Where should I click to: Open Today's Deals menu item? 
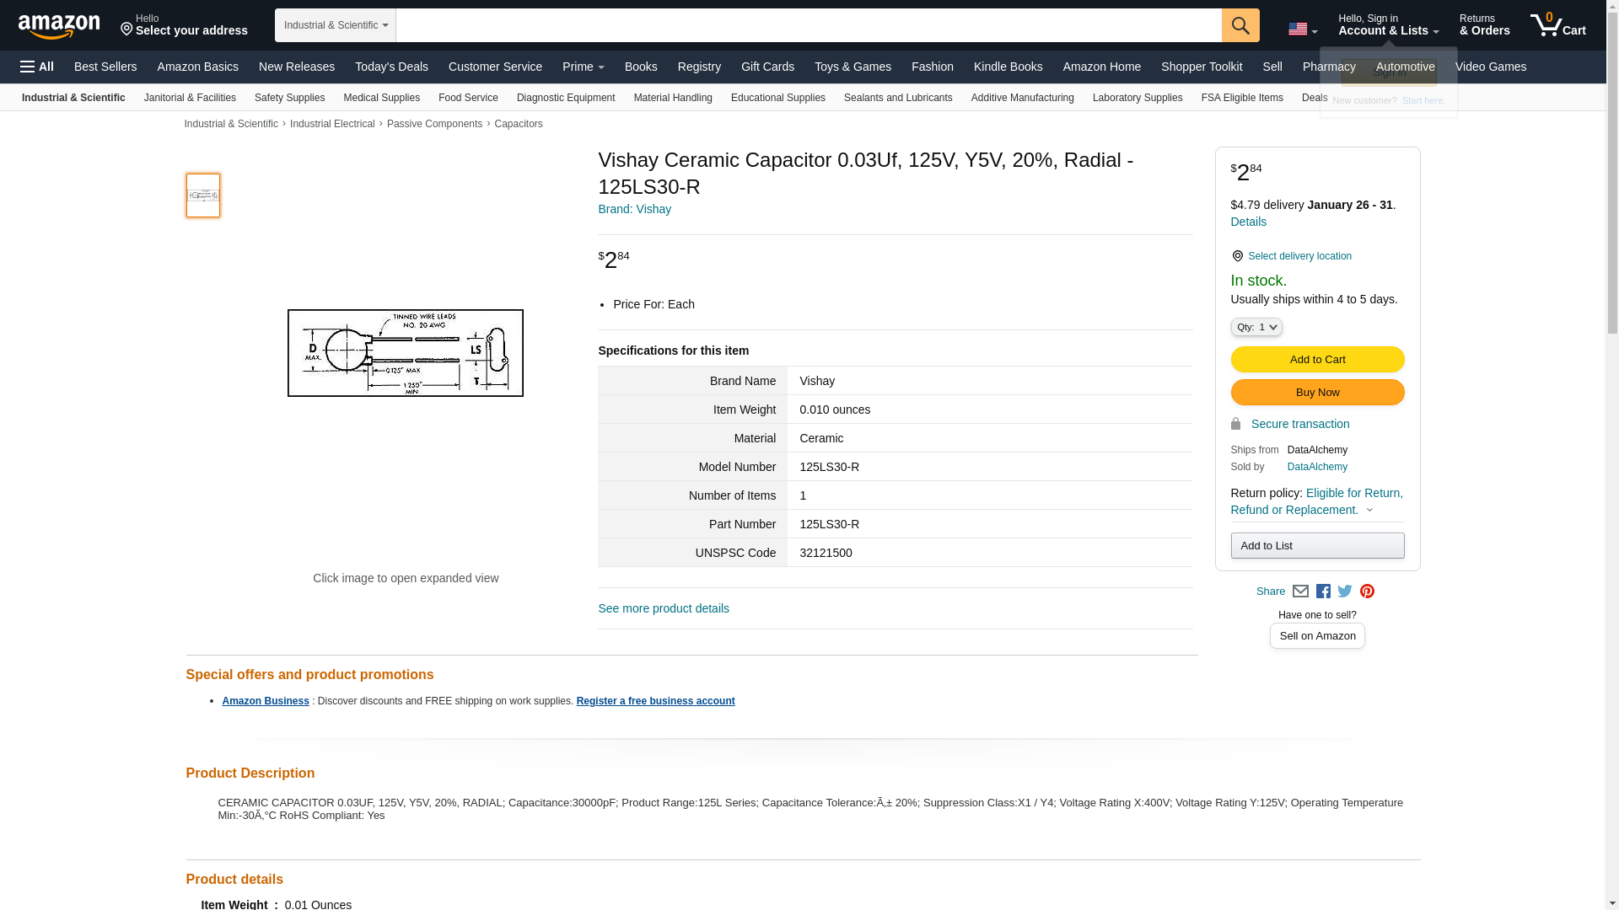(391, 67)
